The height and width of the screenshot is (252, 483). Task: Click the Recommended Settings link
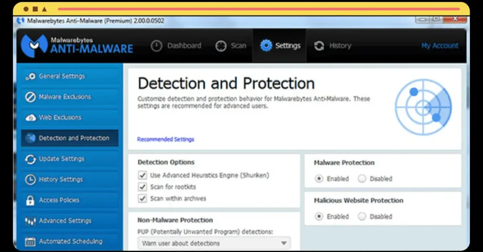166,139
